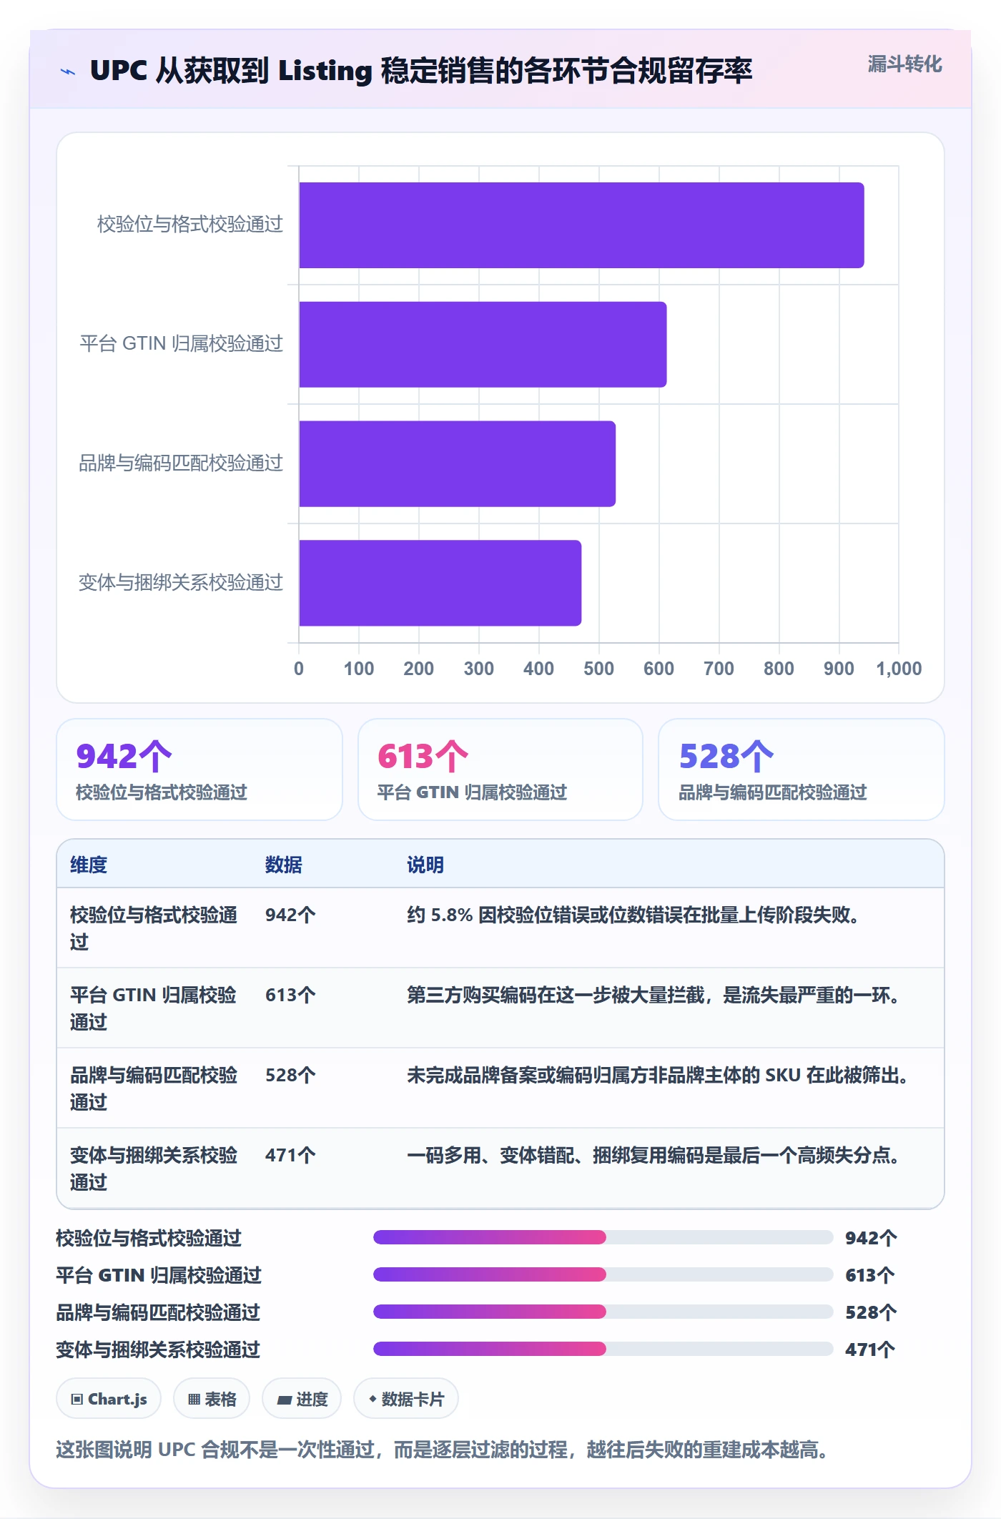Click the 说明 column header
Image resolution: width=1001 pixels, height=1519 pixels.
point(425,865)
